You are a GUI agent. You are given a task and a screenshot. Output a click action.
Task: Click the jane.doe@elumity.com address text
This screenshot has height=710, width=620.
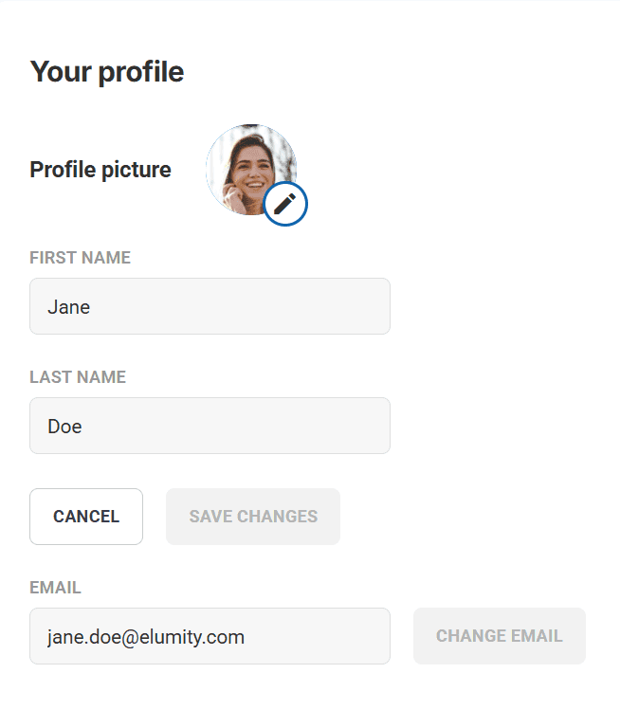[146, 637]
